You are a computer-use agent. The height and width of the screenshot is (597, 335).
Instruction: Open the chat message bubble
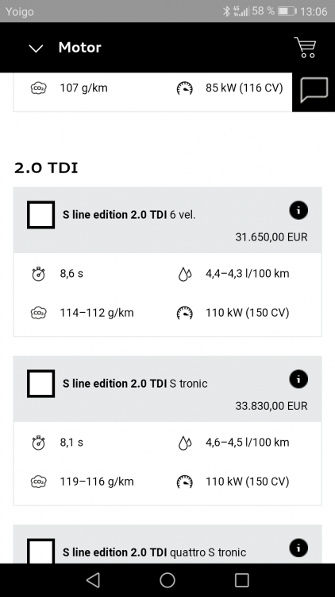click(x=314, y=90)
